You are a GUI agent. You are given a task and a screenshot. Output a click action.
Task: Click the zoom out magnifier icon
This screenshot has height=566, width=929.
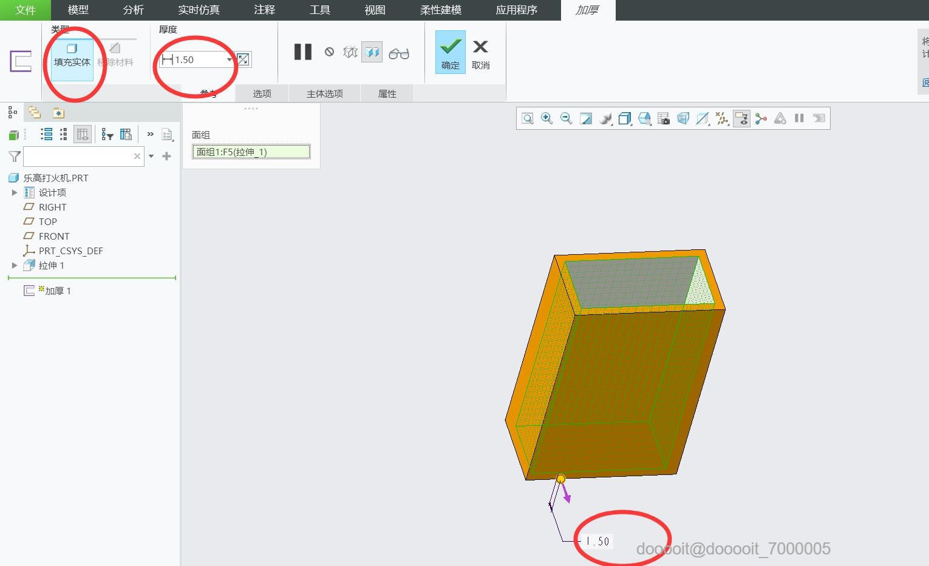click(567, 118)
